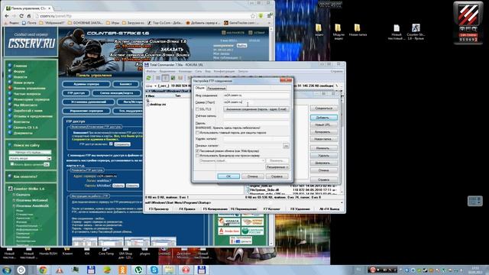This screenshot has width=489, height=275.
Task: Open Odnoklassniki orange taskbar icon
Action: pyautogui.click(x=122, y=270)
